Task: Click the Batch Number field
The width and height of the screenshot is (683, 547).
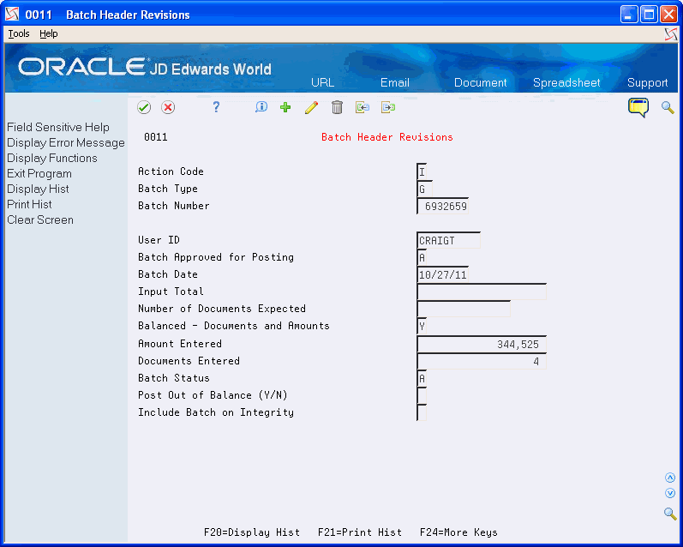Action: [x=442, y=206]
